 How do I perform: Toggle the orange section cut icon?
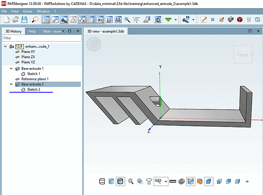[x=200, y=181]
